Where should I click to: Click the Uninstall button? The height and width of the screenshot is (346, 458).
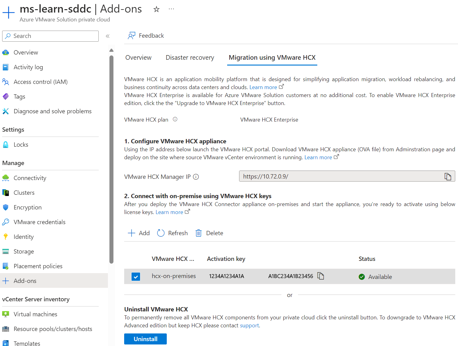click(x=145, y=339)
